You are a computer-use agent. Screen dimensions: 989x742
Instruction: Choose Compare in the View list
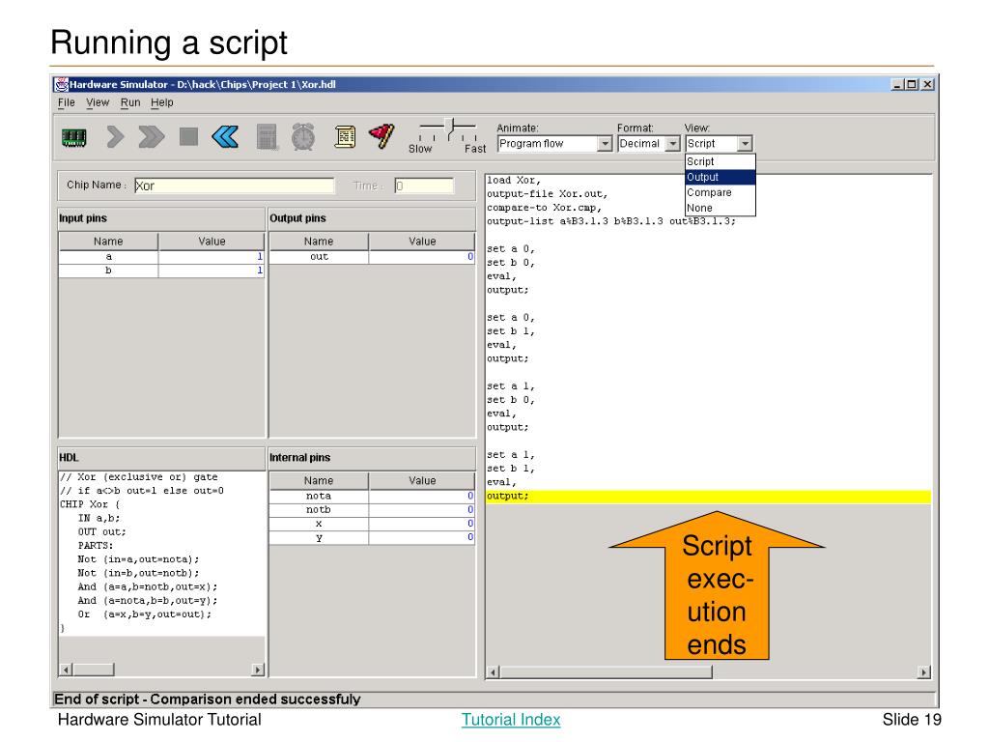click(721, 192)
